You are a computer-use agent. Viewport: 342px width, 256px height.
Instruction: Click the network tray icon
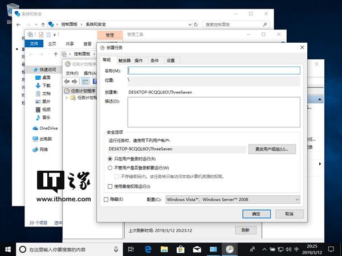[x=280, y=250]
